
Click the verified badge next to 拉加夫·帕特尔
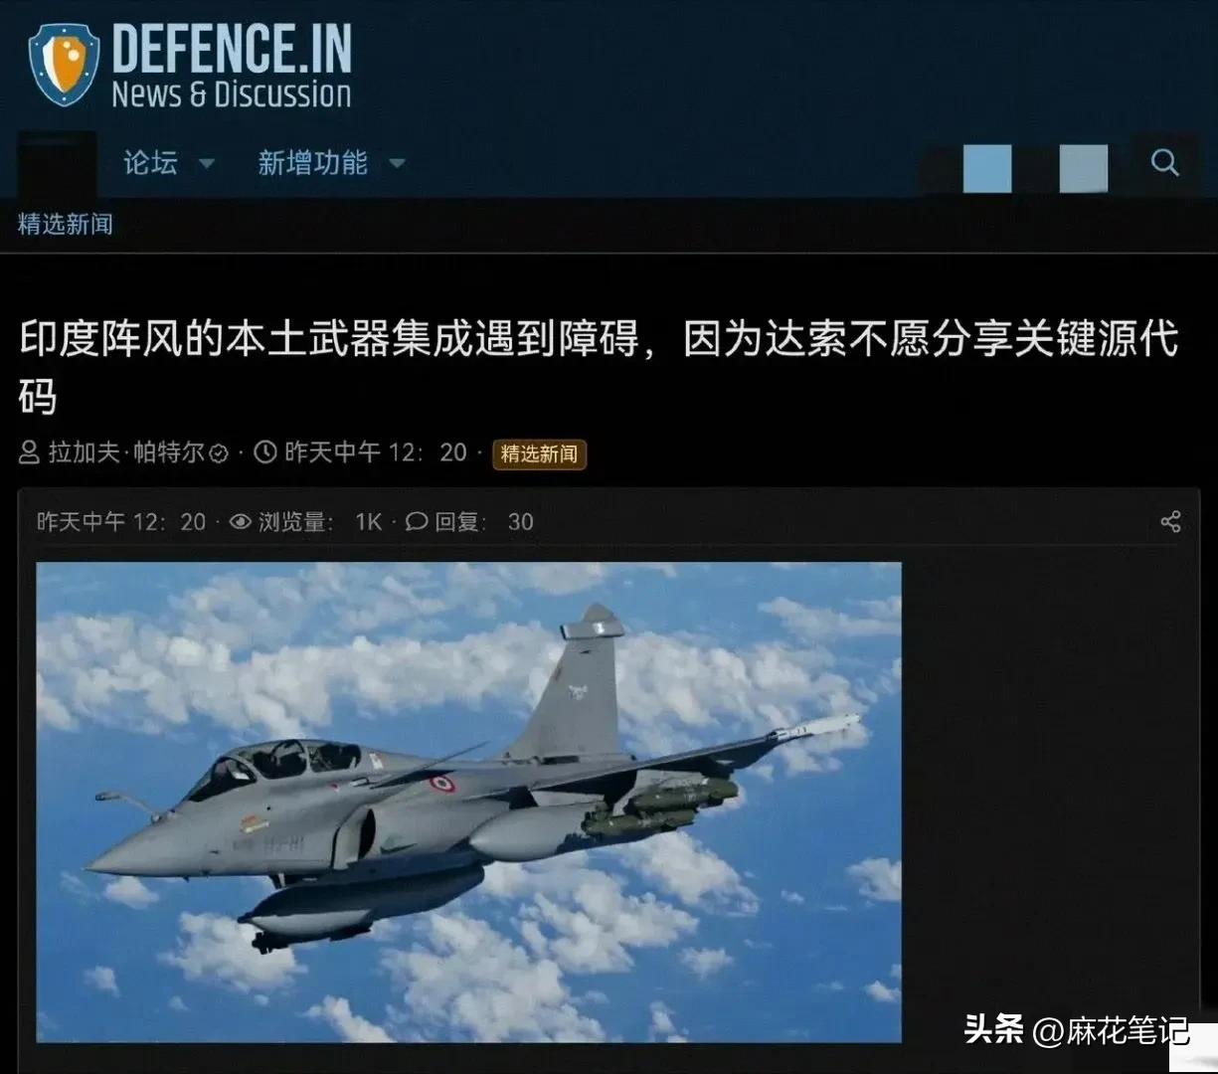tap(219, 454)
